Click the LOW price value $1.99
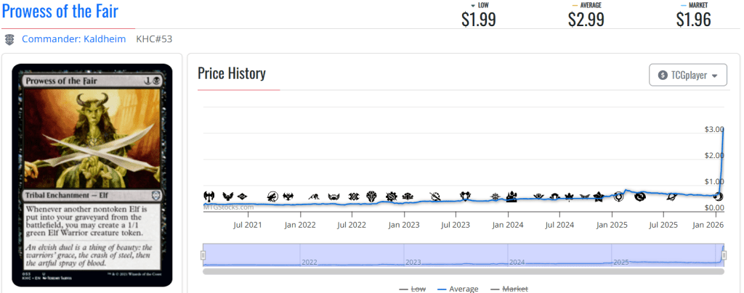Image resolution: width=744 pixels, height=293 pixels. [479, 20]
